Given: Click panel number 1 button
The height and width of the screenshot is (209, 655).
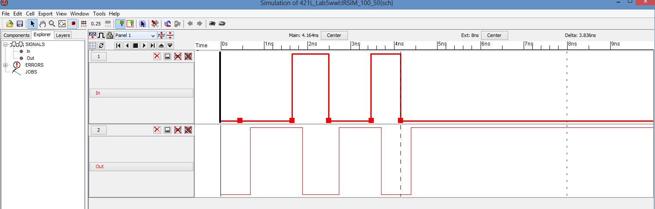Looking at the screenshot, I should click(99, 56).
